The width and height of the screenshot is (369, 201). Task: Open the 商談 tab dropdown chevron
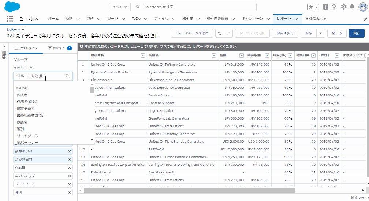(x=78, y=19)
